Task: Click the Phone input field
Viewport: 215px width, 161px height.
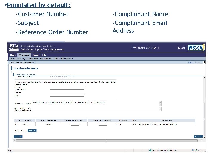Action: (x=67, y=93)
